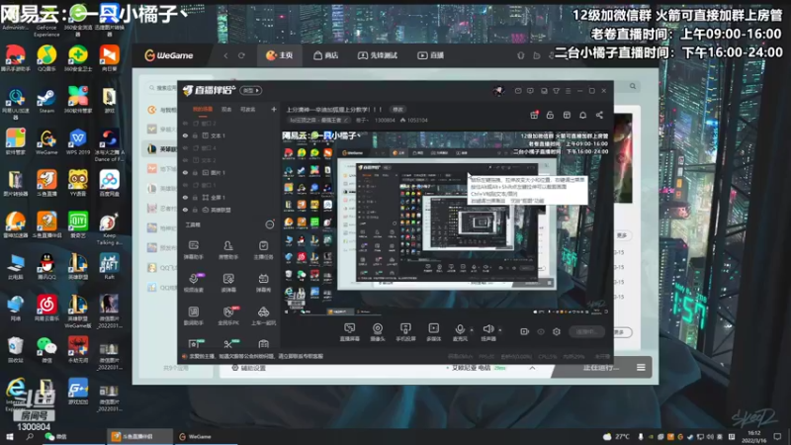
Task: Open the notifications bell icon
Action: [x=582, y=115]
